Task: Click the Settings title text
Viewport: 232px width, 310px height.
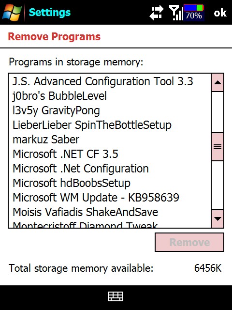Action: (x=49, y=13)
